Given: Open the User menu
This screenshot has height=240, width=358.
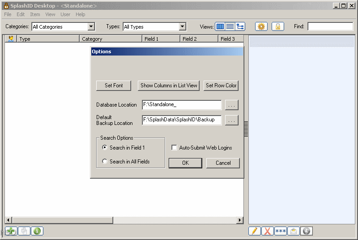Looking at the screenshot, I should [x=65, y=14].
